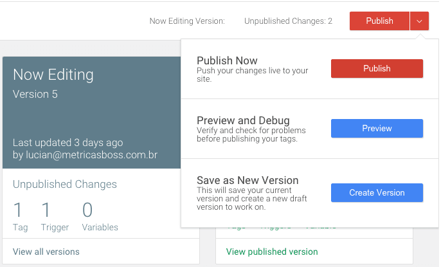The image size is (441, 267).
Task: Select the Preview and Debug menu heading
Action: pyautogui.click(x=243, y=120)
